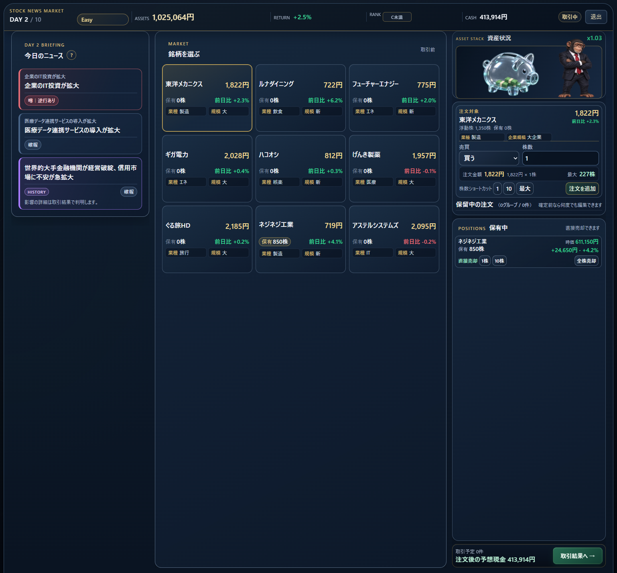
Task: Click the 注文後の予想現金 413,914円 text
Action: tap(495, 559)
